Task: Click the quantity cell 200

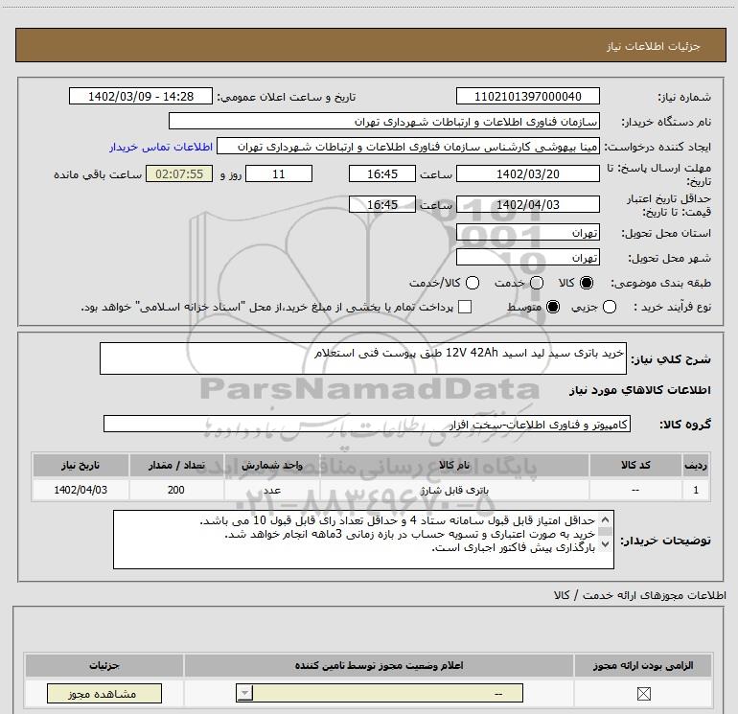Action: (176, 490)
